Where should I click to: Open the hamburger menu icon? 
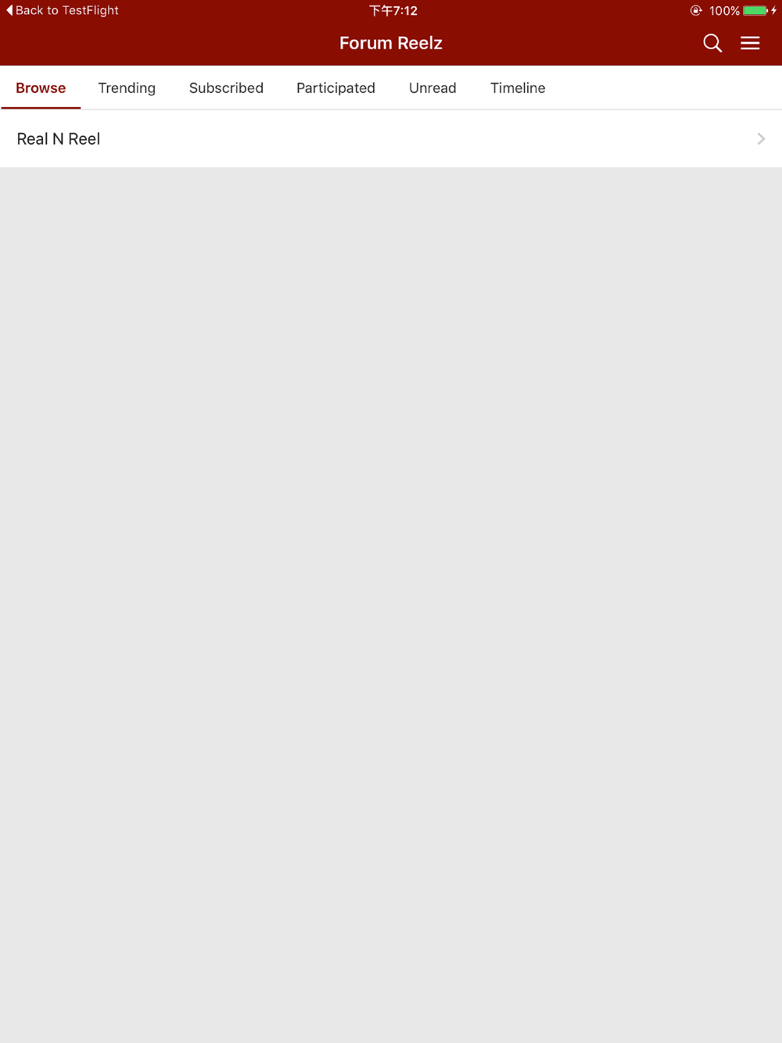point(750,43)
